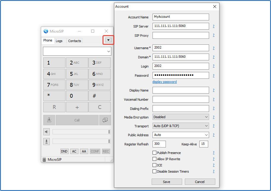Tick the Disable Session Timers checkbox
Screen dimensions: 271x191
click(154, 171)
